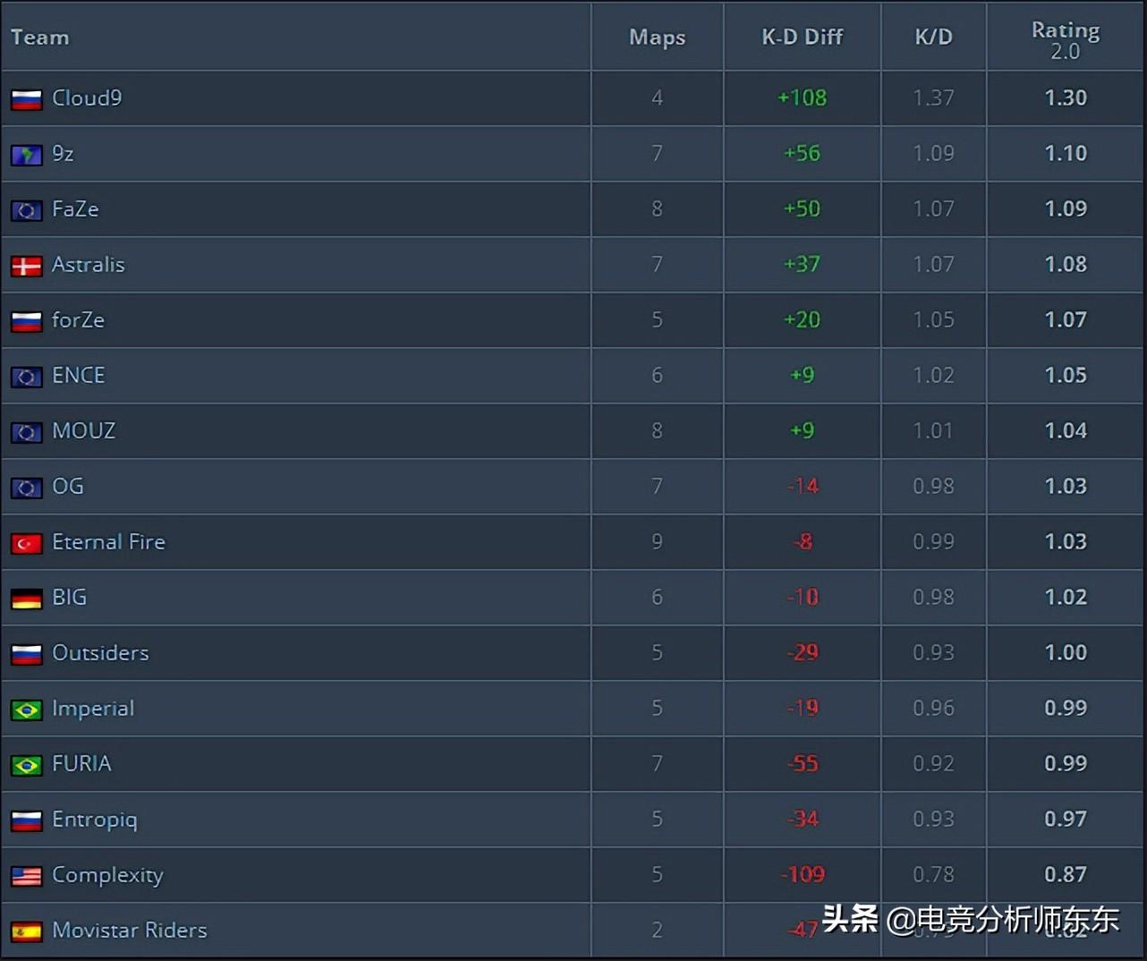Click the Danish flag beside Astralis
The image size is (1147, 961).
point(27,266)
